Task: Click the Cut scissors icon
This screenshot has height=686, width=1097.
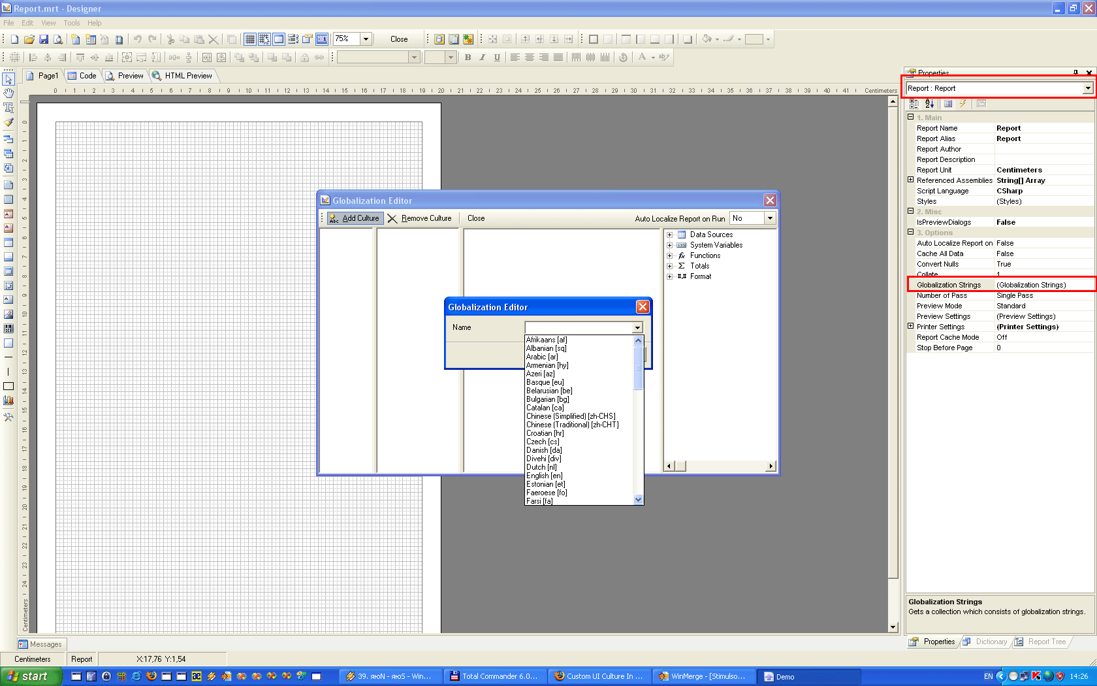Action: coord(170,39)
